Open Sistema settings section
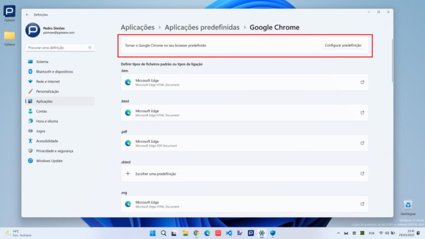Screen dimensions: 425x239 42,61
